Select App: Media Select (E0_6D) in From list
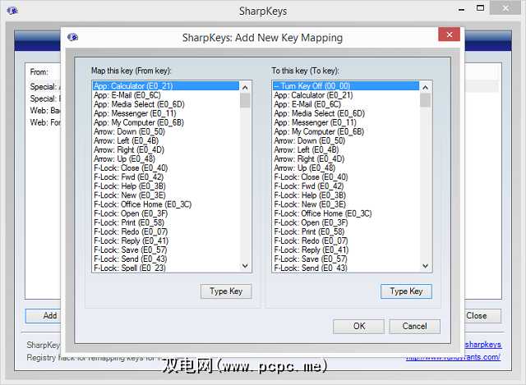Image resolution: width=526 pixels, height=385 pixels. click(166, 104)
